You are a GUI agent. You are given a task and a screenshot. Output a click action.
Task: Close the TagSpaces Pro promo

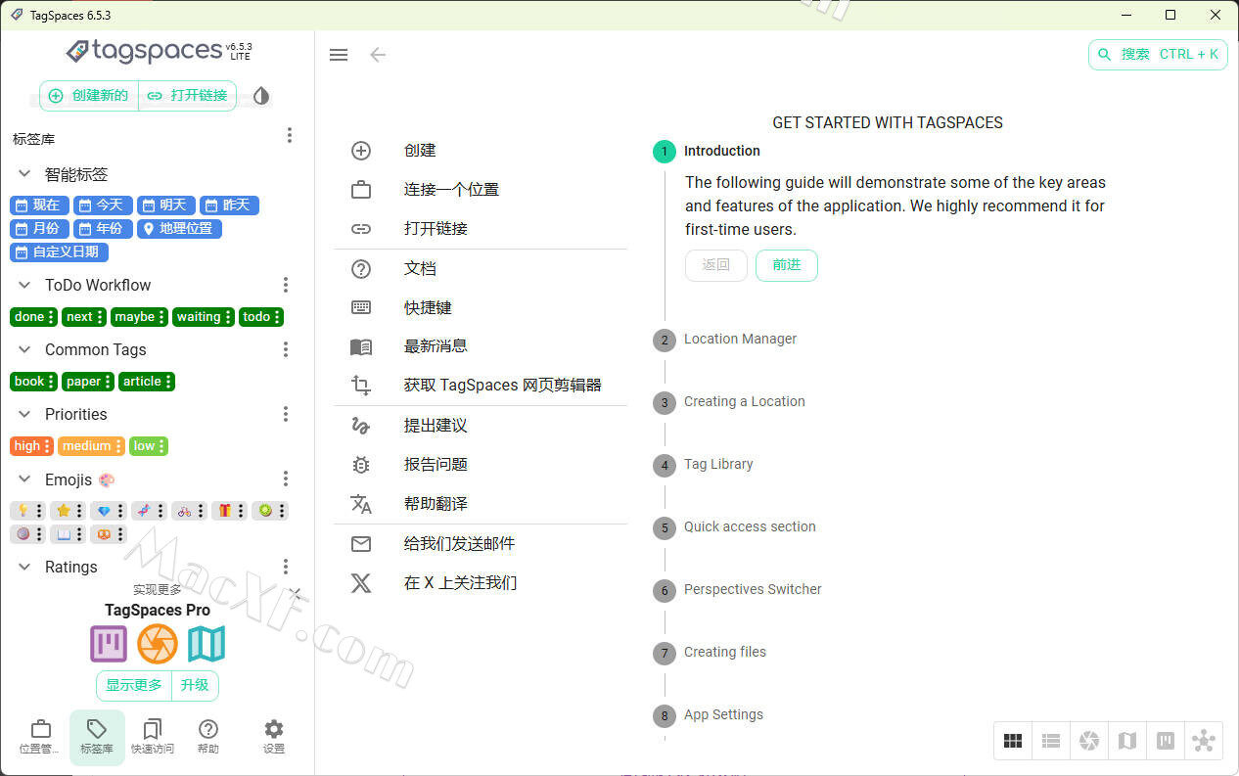[x=296, y=592]
